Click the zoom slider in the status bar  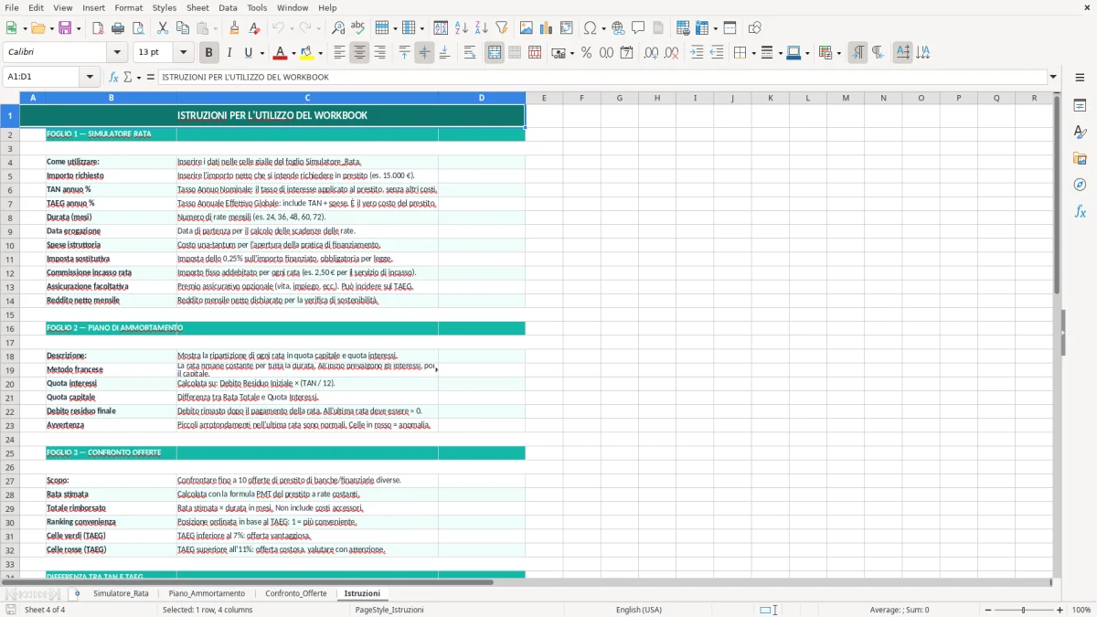point(1024,610)
